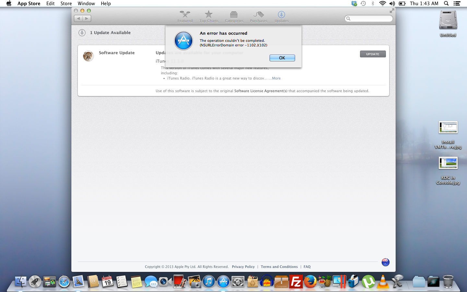
Task: Focus the App Store search field
Action: point(369,18)
